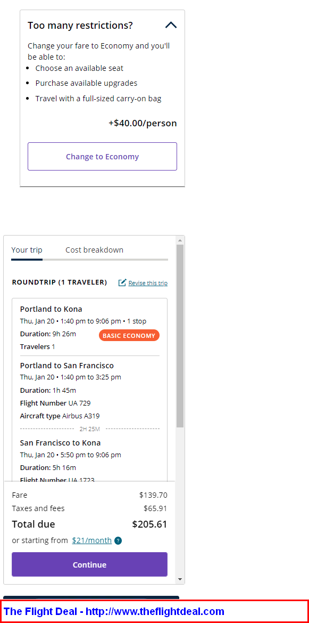309x623 pixels.
Task: Click The Flight Deal website banner
Action: click(x=154, y=611)
